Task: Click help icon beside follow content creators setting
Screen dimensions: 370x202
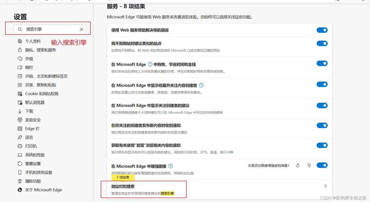Action: tap(201, 85)
